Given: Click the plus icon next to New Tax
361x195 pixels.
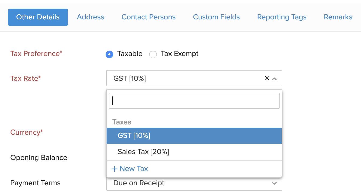Looking at the screenshot, I should click(x=114, y=169).
